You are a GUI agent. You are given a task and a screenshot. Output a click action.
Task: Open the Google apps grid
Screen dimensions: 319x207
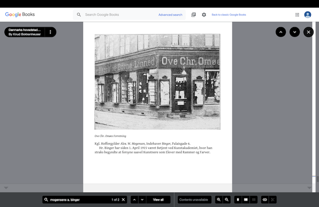[x=297, y=15]
